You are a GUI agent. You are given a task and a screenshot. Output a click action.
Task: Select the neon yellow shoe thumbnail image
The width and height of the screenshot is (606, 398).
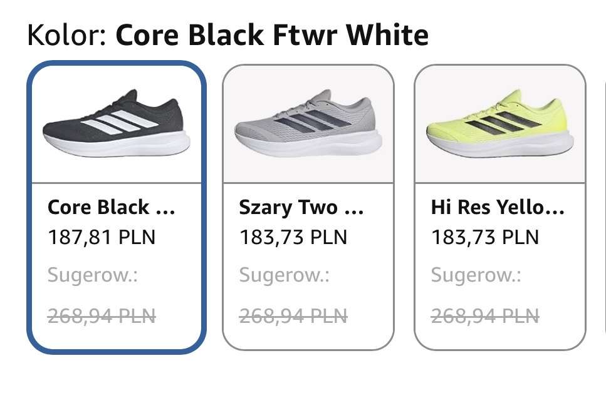(500, 123)
